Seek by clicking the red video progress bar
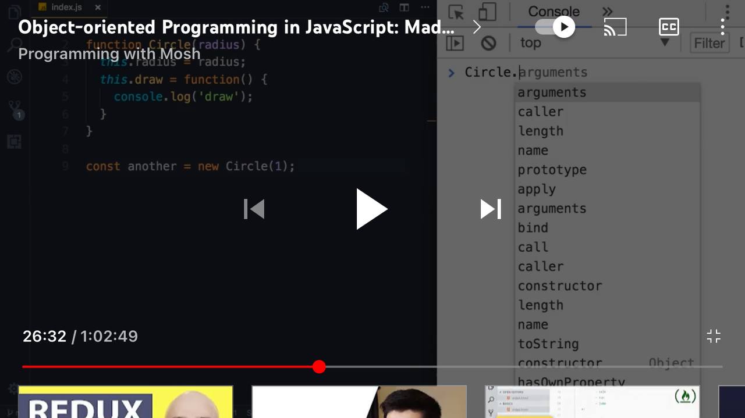Screen dimensions: 745x418 click(175, 366)
